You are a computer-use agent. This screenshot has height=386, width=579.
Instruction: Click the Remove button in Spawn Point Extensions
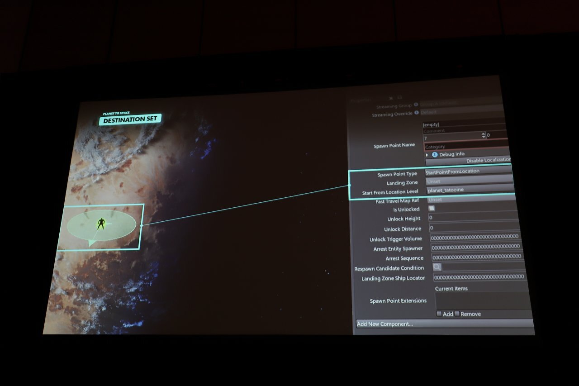click(x=468, y=314)
